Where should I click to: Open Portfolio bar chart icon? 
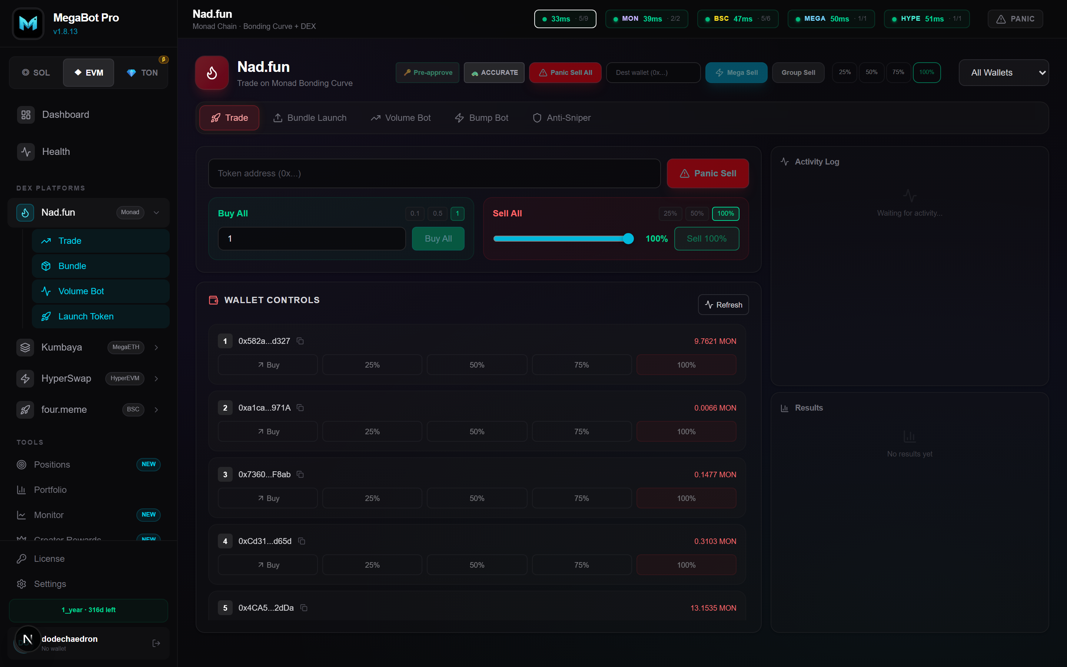point(21,490)
